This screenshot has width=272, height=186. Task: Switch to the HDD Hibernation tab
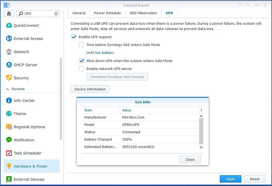(x=143, y=13)
